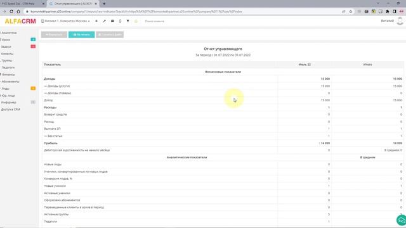Click the Дебиторская задолженность row label

click(x=77, y=150)
